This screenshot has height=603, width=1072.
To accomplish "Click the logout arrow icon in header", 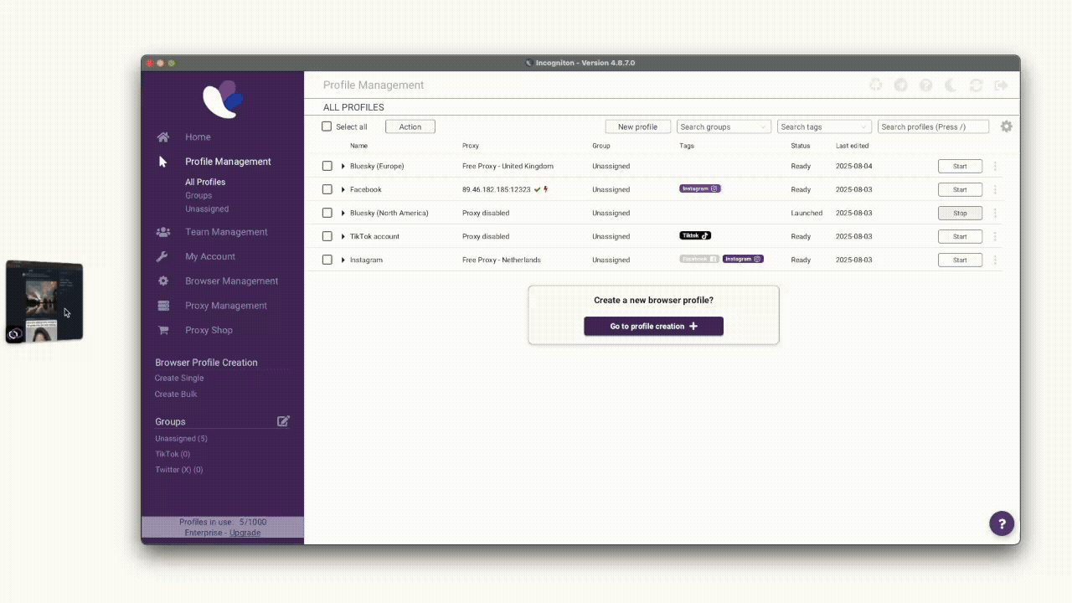I will 1001,85.
